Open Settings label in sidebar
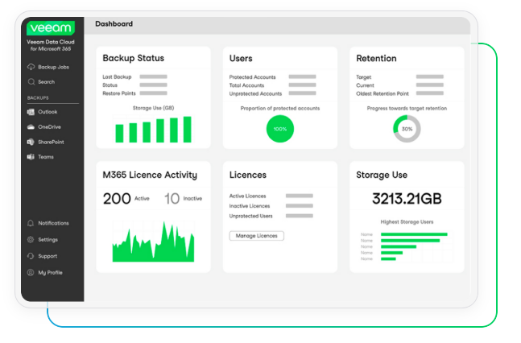521x343 pixels. coord(48,240)
